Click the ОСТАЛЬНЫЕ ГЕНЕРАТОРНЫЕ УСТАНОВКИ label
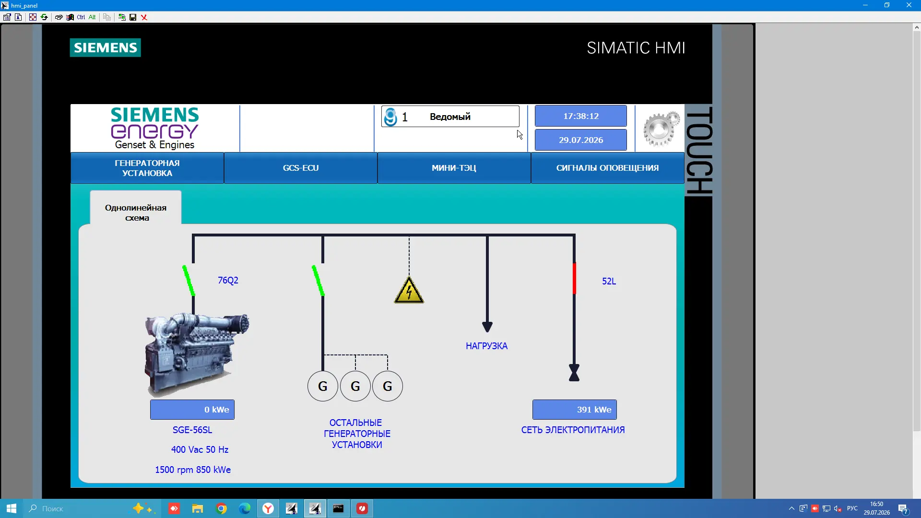The height and width of the screenshot is (518, 921). (x=357, y=434)
